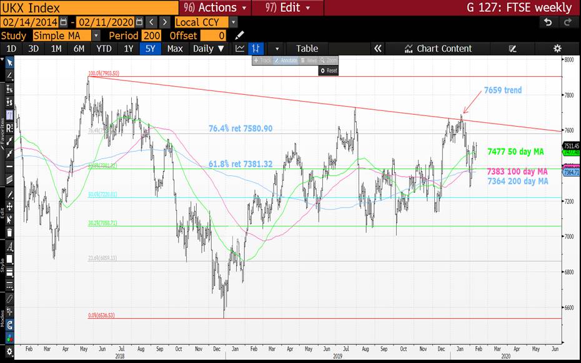The width and height of the screenshot is (581, 363).
Task: Click the Track mode button
Action: click(262, 60)
